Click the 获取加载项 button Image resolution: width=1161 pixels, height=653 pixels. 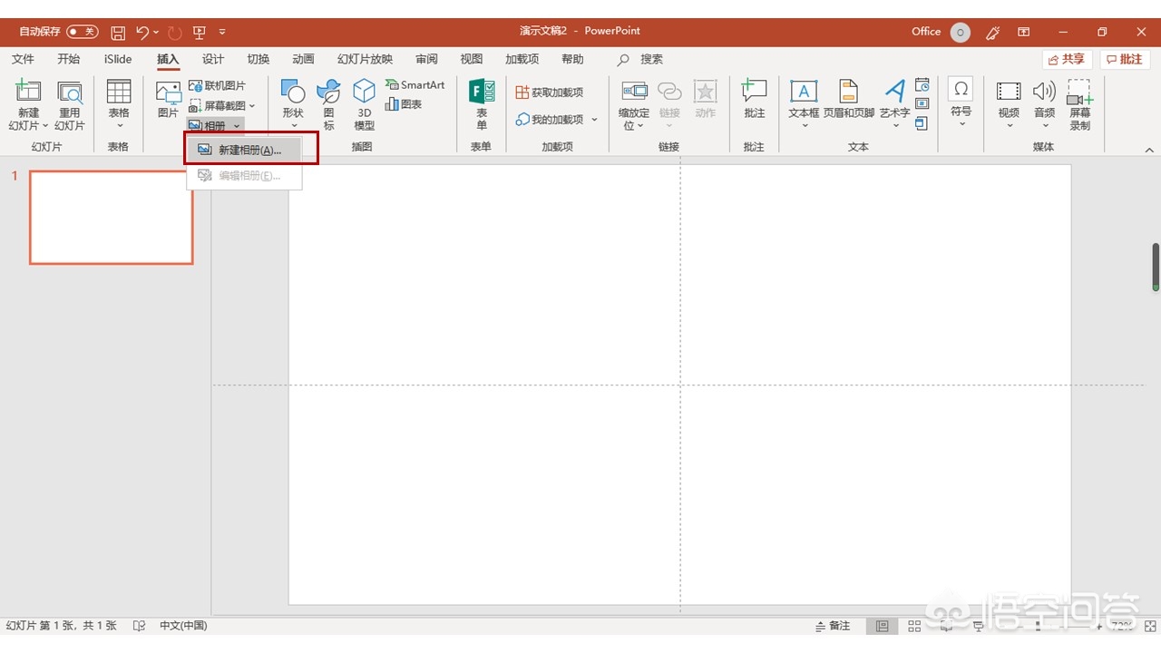tap(549, 93)
